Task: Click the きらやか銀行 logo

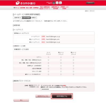Action: pyautogui.click(x=26, y=3)
